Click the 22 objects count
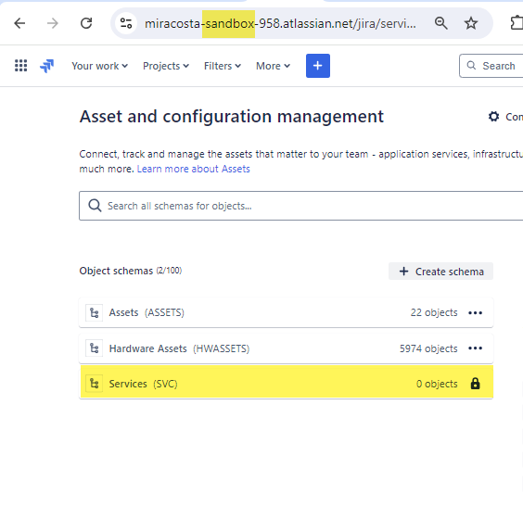Viewport: 523px width, 519px height. [434, 312]
